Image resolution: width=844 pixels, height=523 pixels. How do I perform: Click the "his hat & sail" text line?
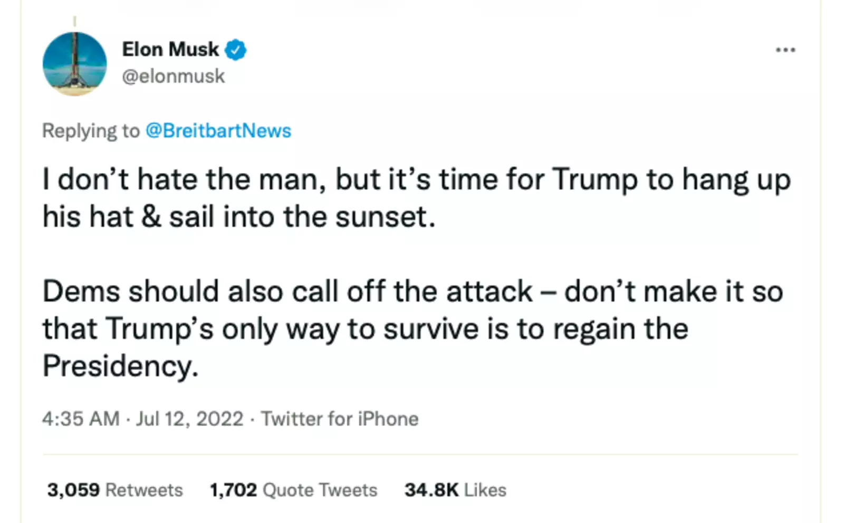tap(238, 217)
